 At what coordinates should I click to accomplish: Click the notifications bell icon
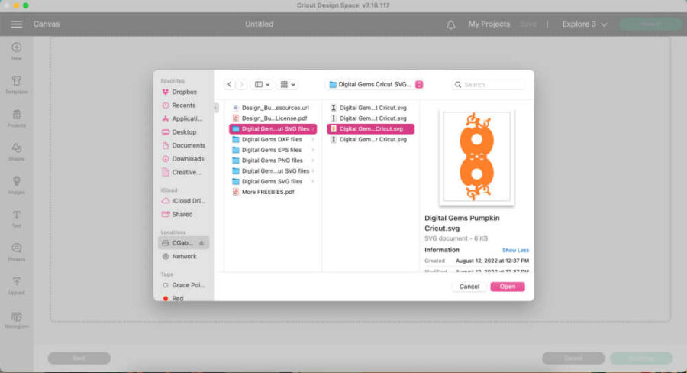coord(450,24)
